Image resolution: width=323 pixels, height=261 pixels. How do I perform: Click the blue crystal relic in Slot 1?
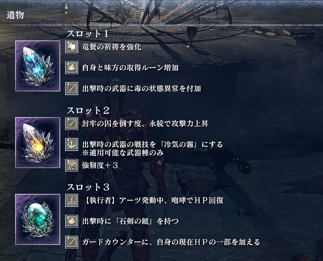point(38,66)
